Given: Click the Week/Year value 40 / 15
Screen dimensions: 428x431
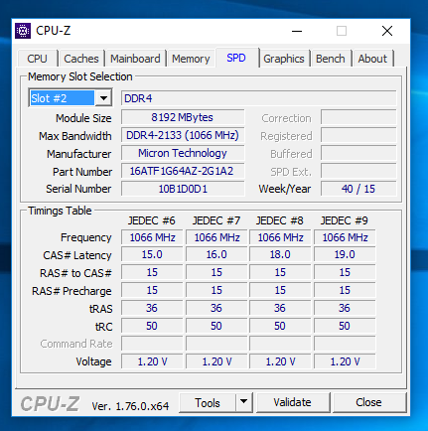Looking at the screenshot, I should click(358, 189).
